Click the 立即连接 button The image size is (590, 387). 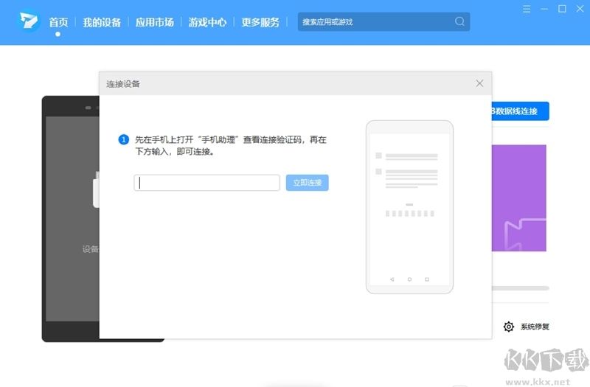pos(307,183)
